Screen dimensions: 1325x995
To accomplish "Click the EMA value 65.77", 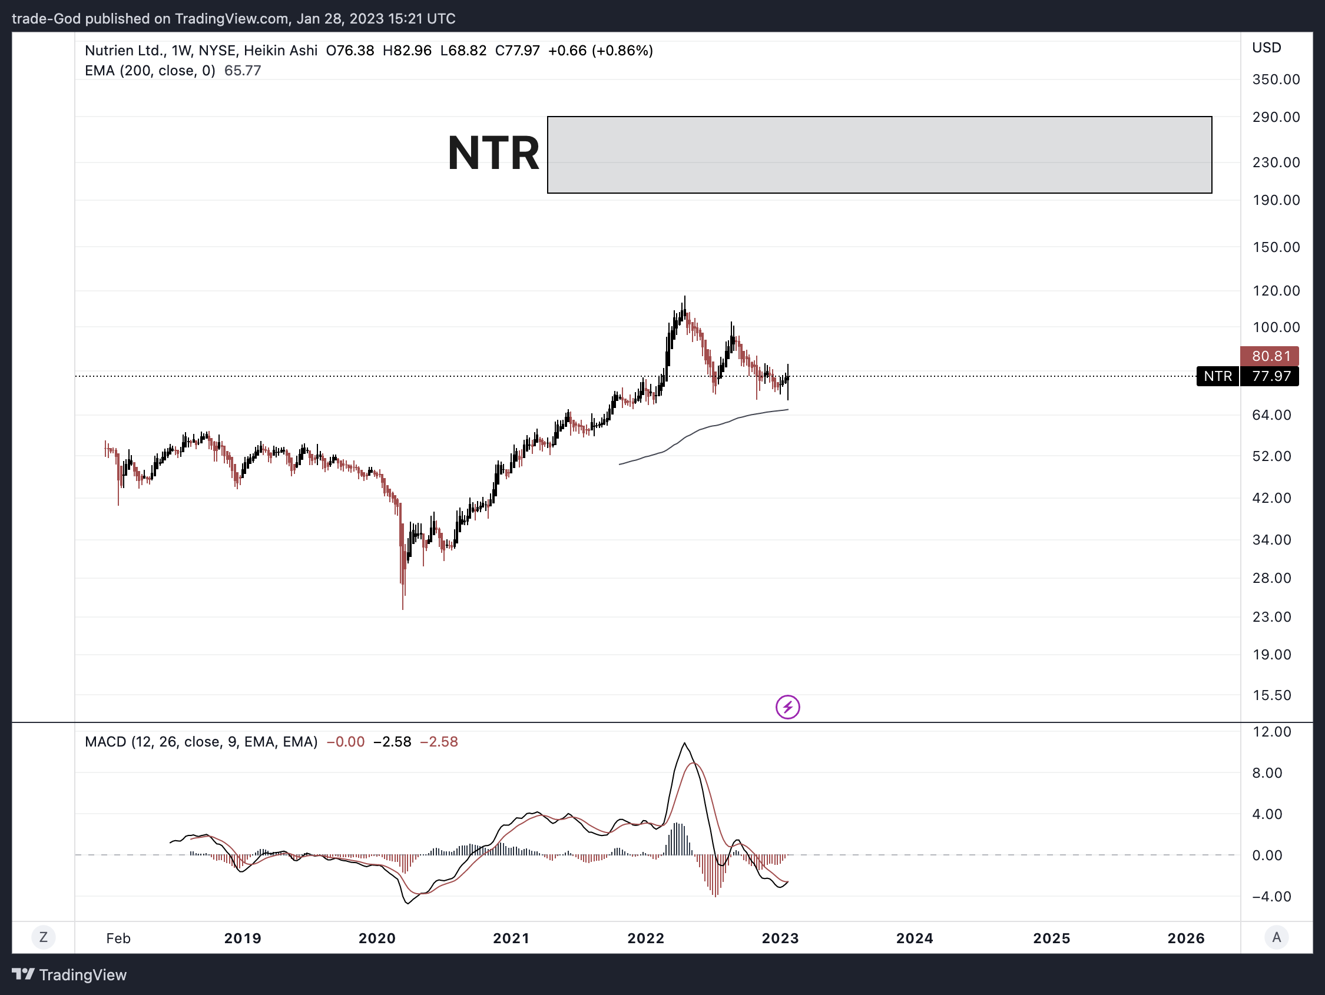I will (x=243, y=71).
